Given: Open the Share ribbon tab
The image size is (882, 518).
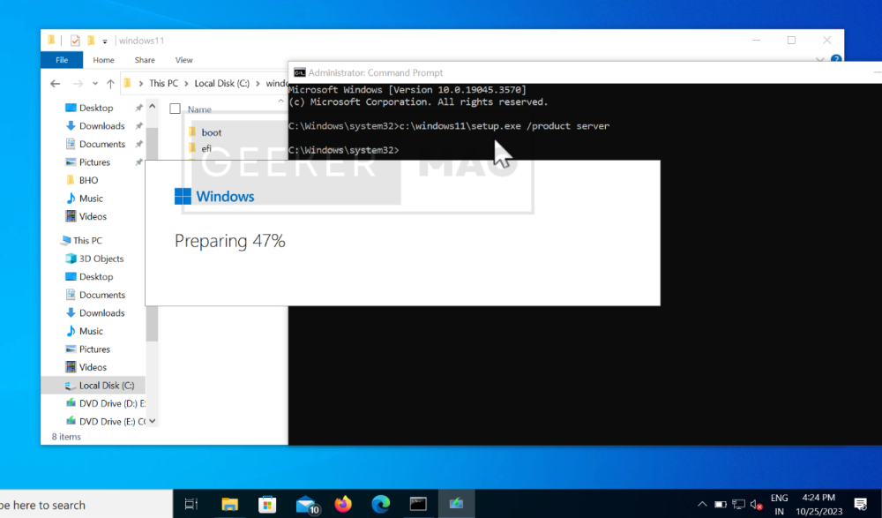Looking at the screenshot, I should point(145,60).
